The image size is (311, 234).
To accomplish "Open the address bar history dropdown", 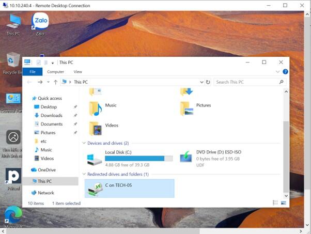I will 201,82.
